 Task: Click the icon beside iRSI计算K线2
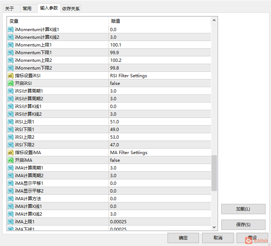tap(11, 114)
